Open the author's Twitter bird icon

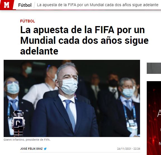(45, 149)
